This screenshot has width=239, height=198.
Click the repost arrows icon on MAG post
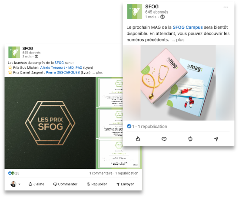click(x=190, y=139)
